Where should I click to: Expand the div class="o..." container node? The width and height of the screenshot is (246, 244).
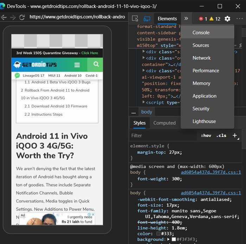click(x=143, y=58)
